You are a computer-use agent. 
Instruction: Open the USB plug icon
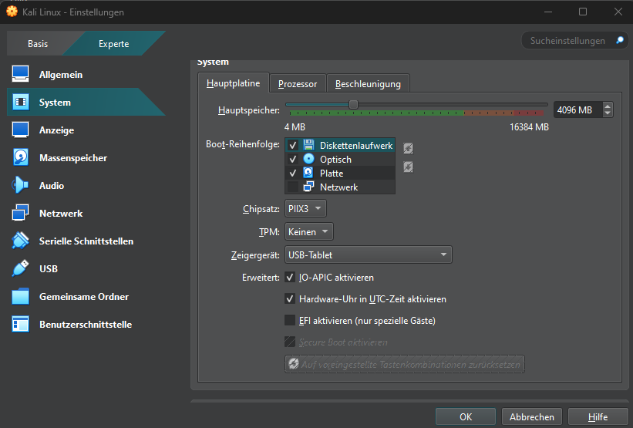(21, 269)
